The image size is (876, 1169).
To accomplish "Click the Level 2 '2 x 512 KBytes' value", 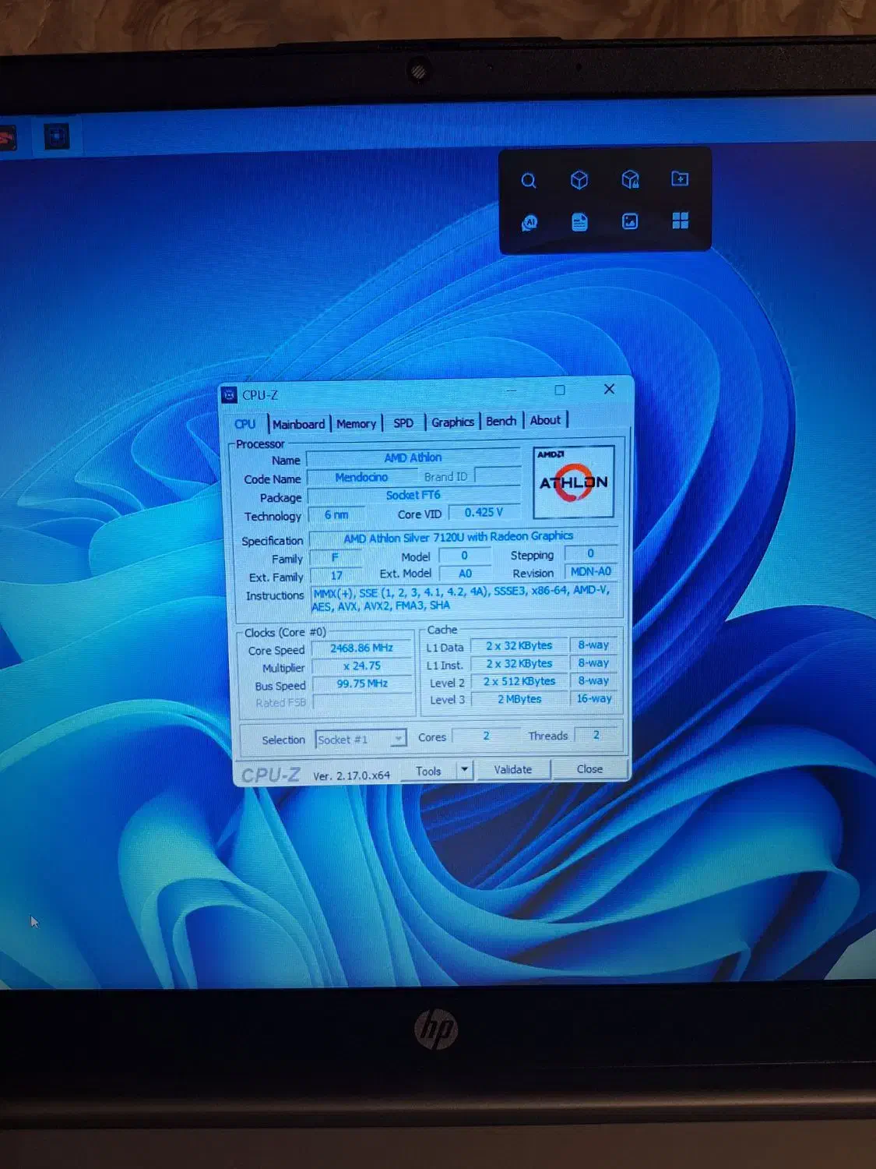I will (x=519, y=682).
